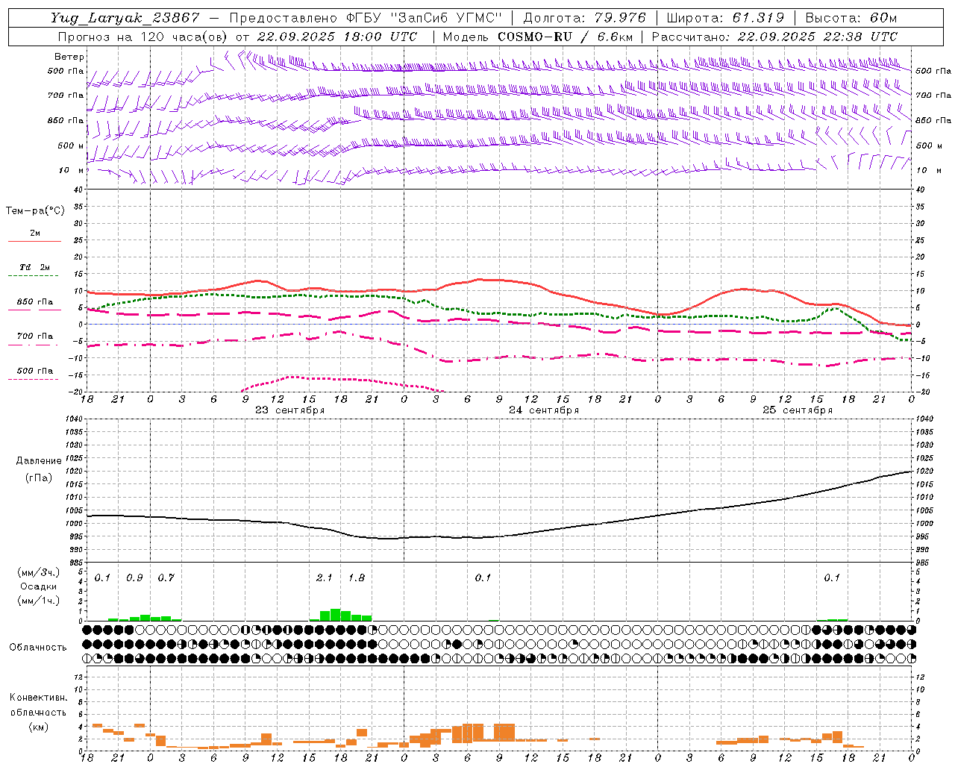Viewport: 955px width, 764px height.
Task: Click the 2.1 precipitation total value
Action: coord(325,578)
